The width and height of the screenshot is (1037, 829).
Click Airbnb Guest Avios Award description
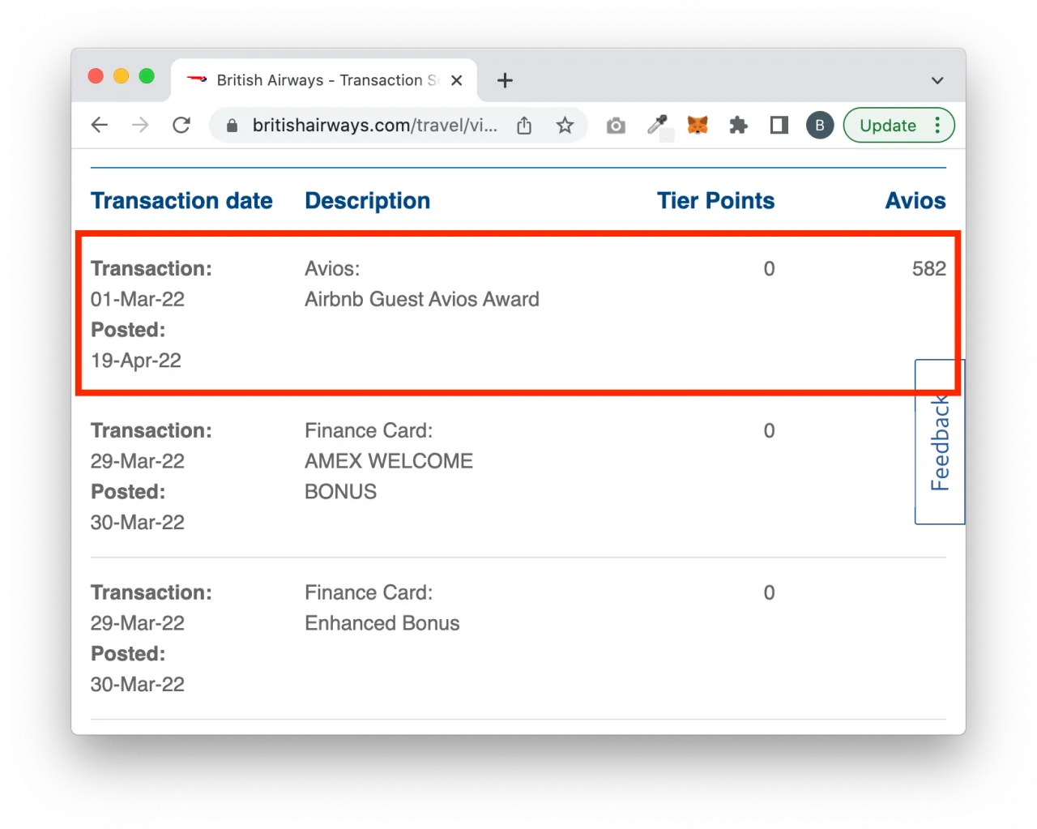point(422,299)
